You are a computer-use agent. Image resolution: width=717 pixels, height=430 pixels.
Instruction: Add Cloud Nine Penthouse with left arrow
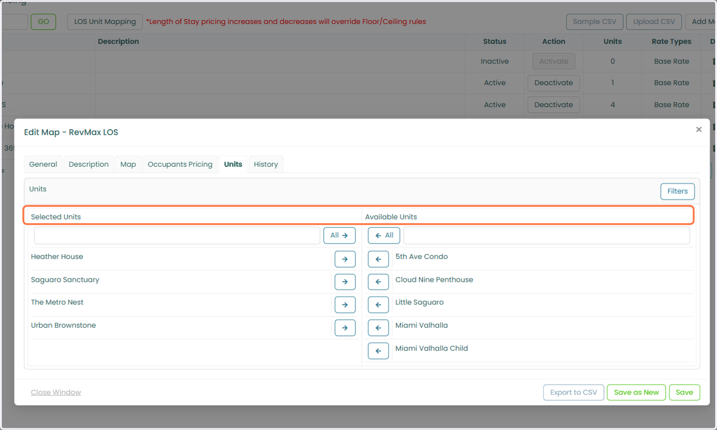coord(378,282)
